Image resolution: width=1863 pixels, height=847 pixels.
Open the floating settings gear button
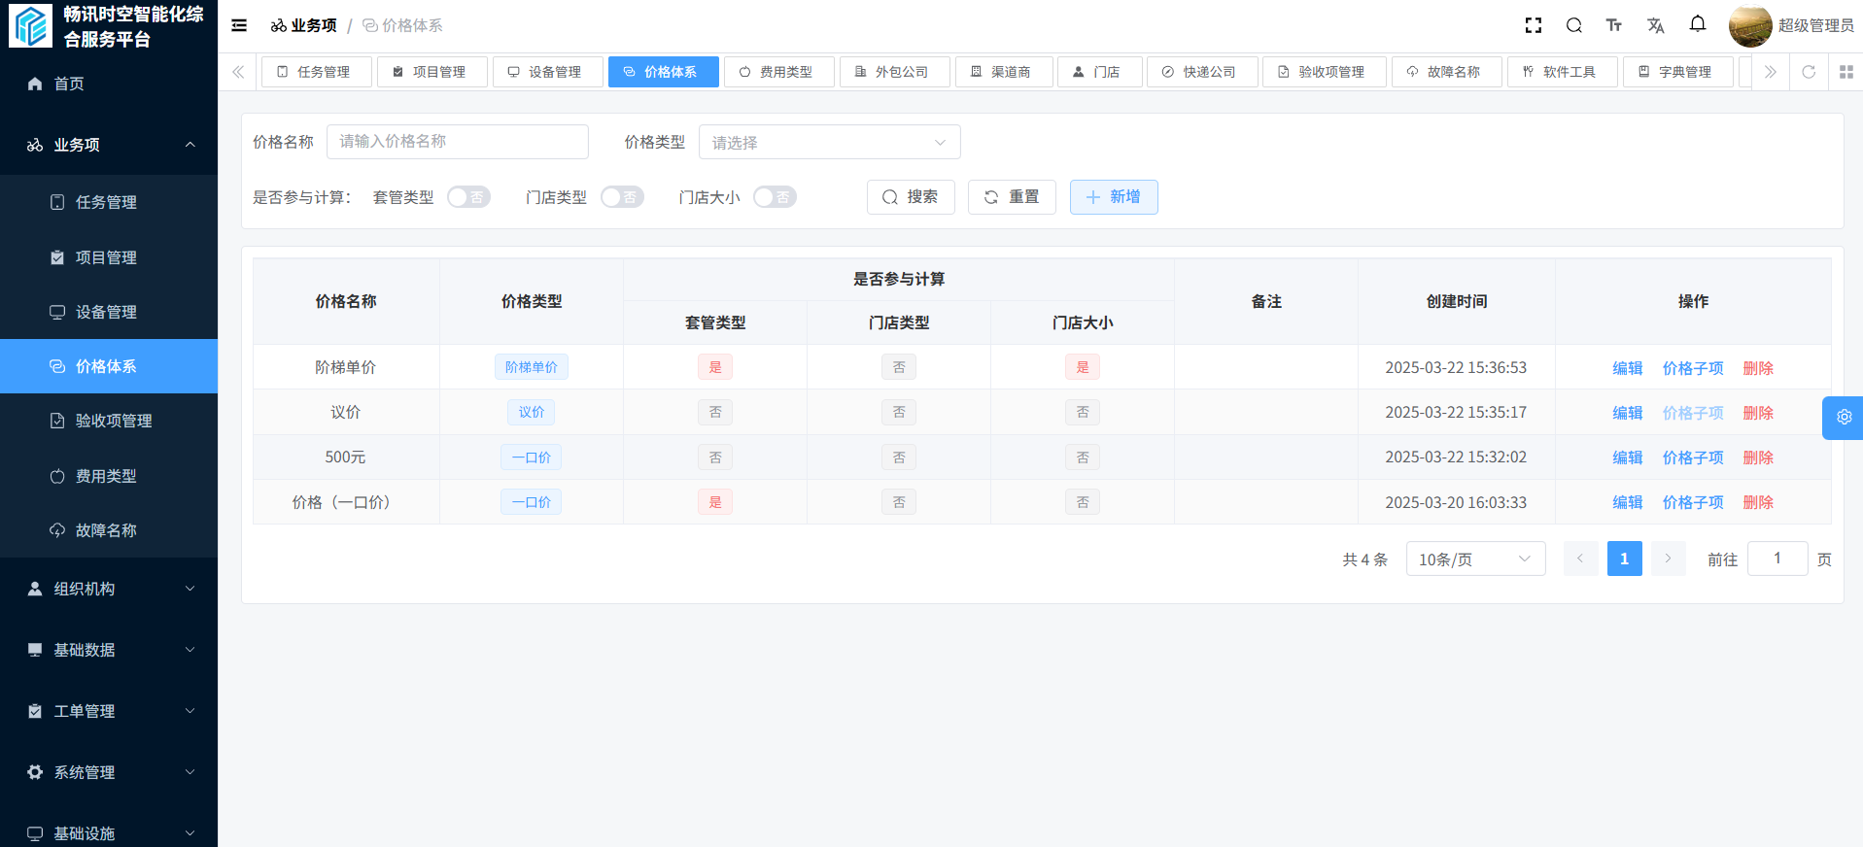[x=1844, y=417]
